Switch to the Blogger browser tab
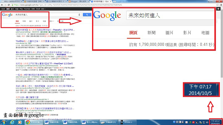 pyautogui.click(x=79, y=2)
